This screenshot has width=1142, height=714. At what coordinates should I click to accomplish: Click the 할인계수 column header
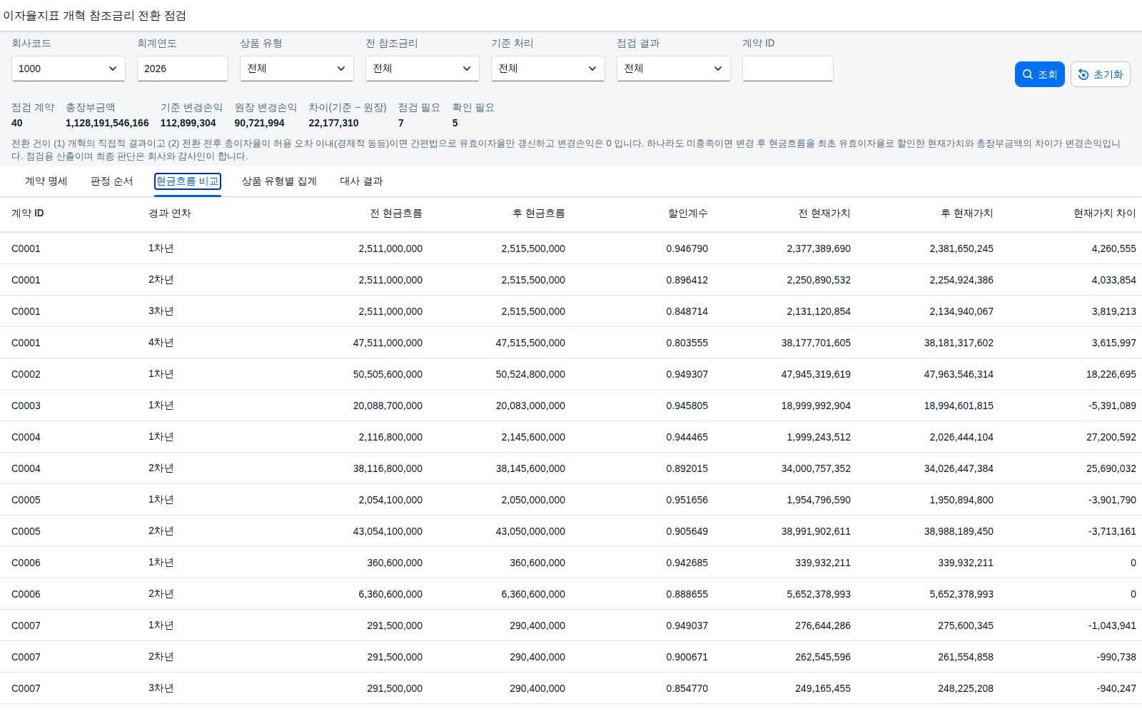[688, 213]
